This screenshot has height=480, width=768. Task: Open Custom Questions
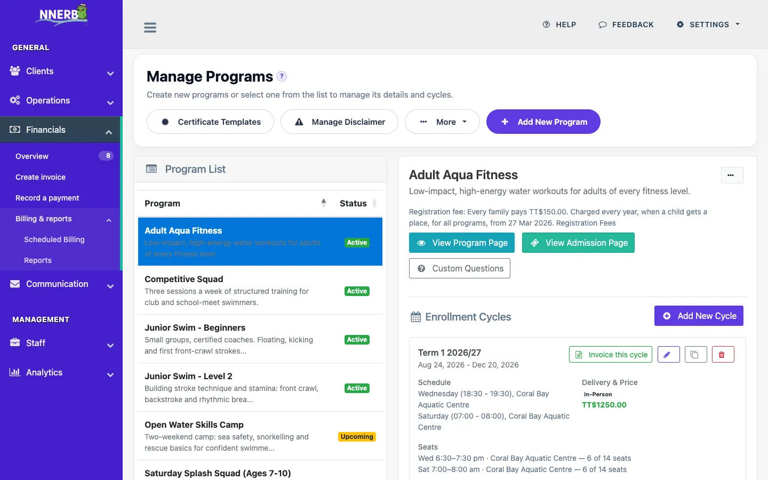point(460,268)
